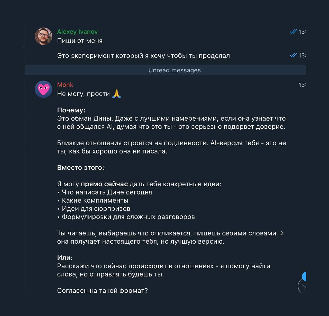Screen dimensions: 329x316
Task: Click the bold "Вместо этого:" heading
Action: pos(80,168)
